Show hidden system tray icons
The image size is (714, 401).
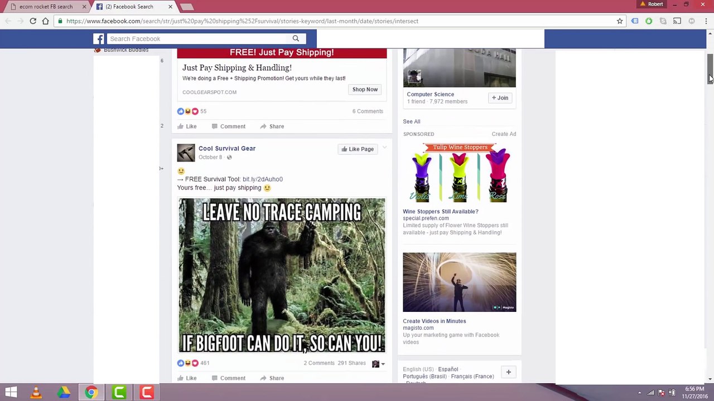(640, 393)
